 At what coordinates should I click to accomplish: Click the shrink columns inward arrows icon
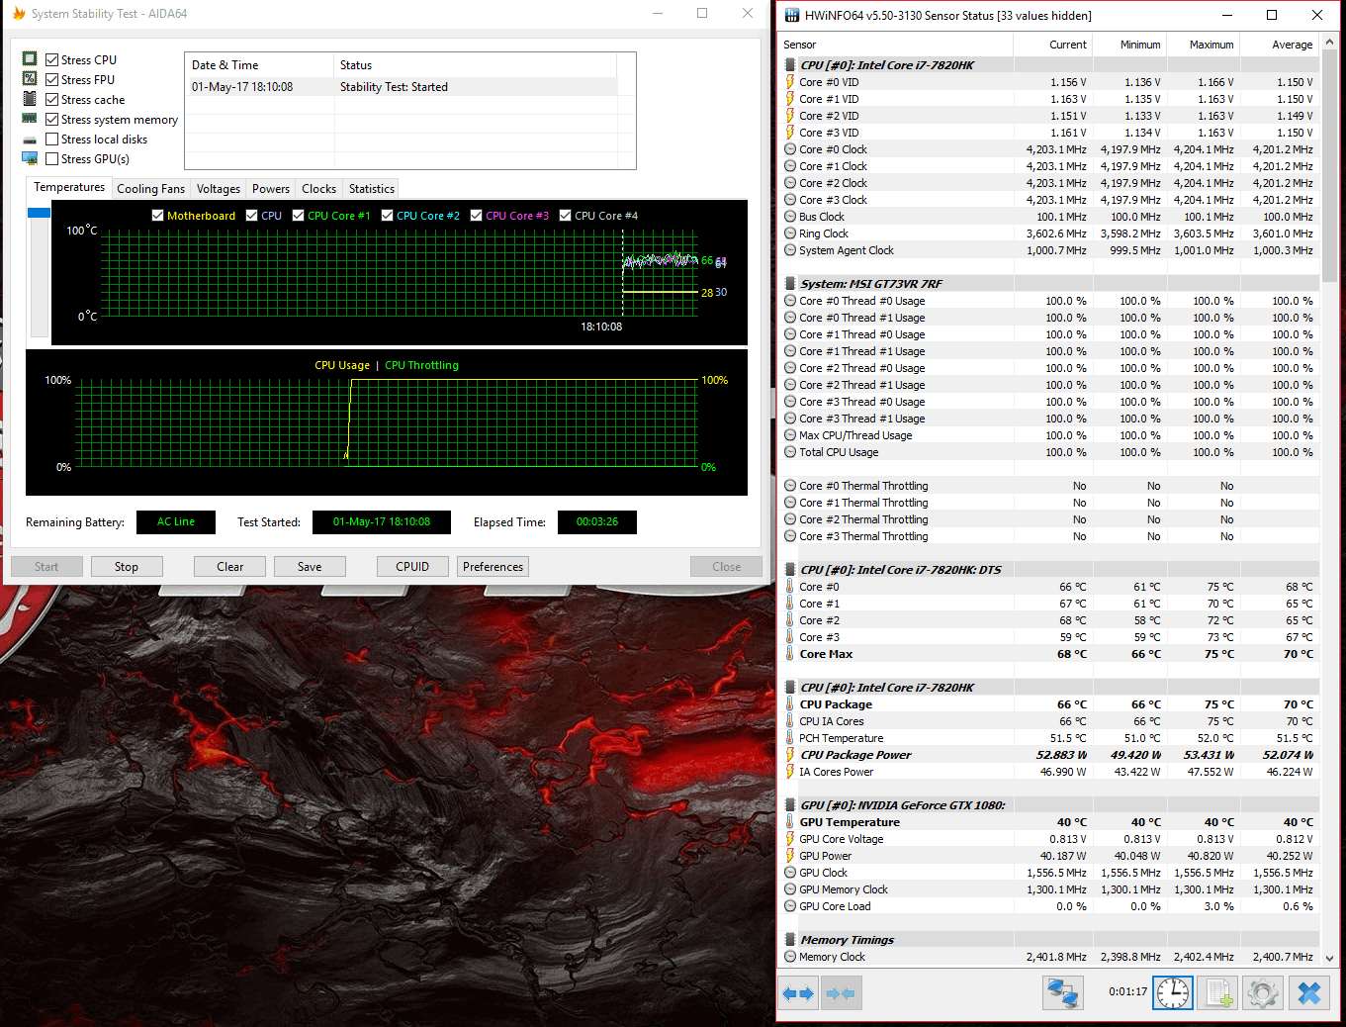[840, 993]
